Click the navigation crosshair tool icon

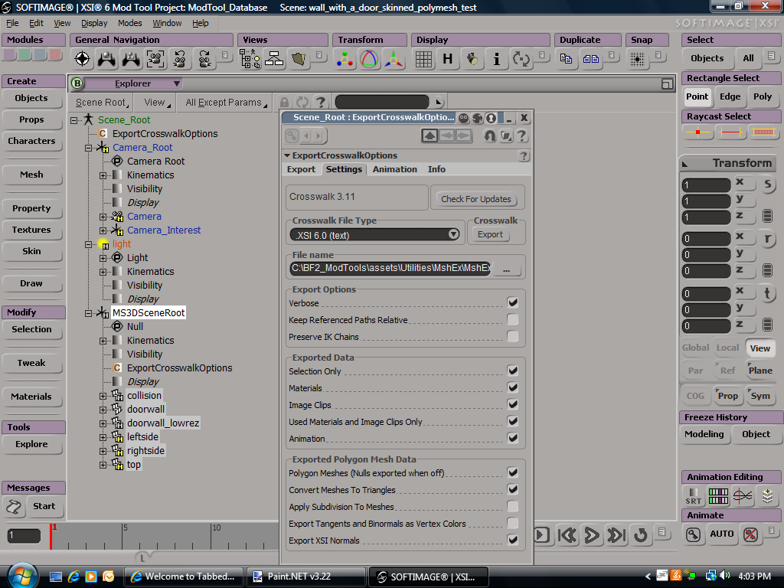coord(82,59)
